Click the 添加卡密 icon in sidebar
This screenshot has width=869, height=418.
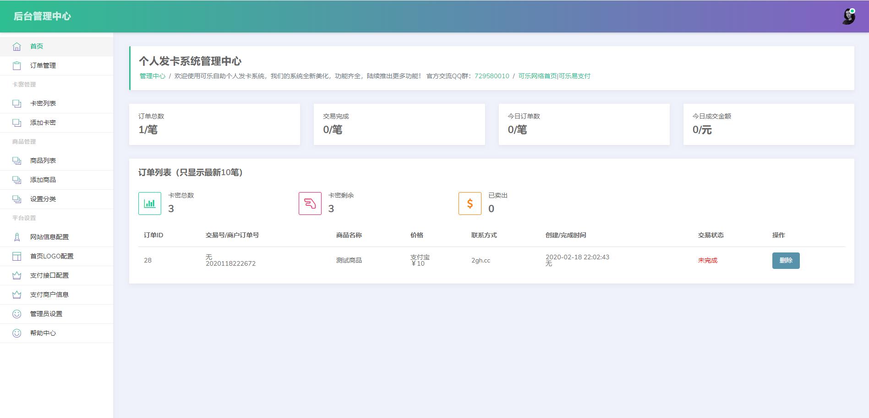[x=16, y=123]
